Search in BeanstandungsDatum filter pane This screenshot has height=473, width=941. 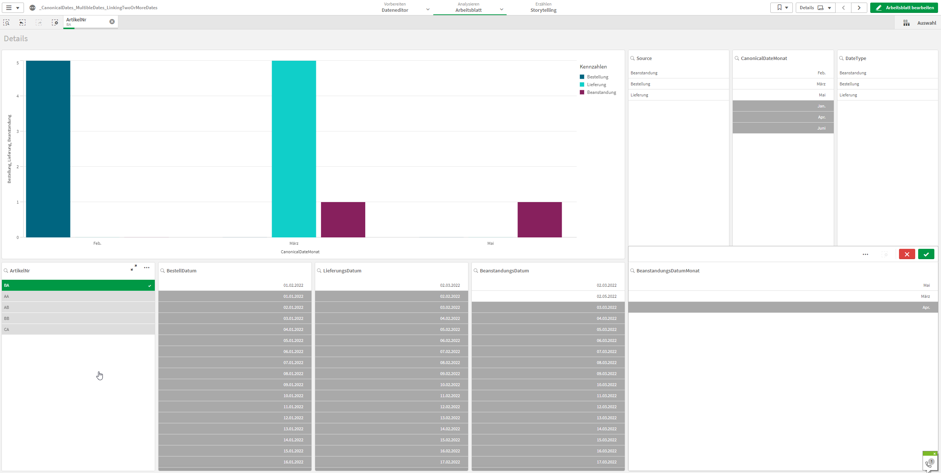click(476, 271)
